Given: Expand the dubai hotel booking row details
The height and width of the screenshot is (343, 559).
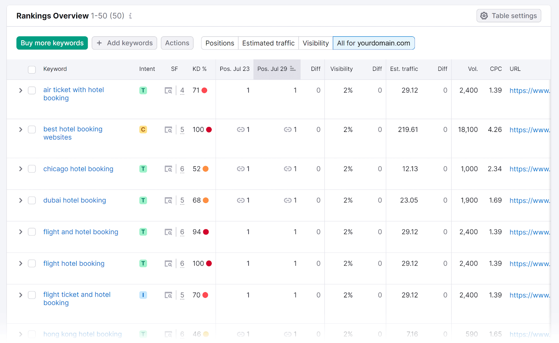Looking at the screenshot, I should pos(21,201).
